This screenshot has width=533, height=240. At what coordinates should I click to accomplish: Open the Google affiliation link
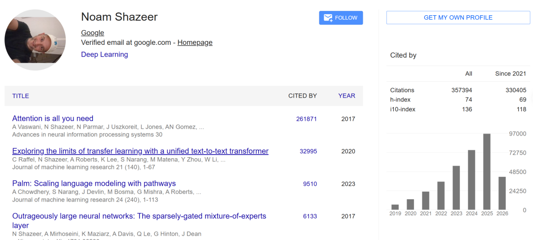pyautogui.click(x=92, y=33)
